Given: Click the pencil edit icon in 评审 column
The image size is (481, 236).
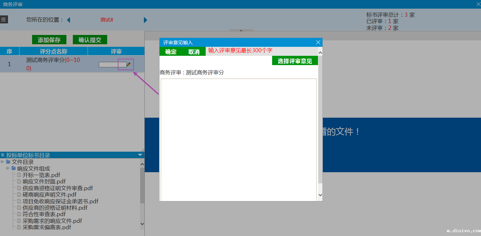Looking at the screenshot, I should [x=128, y=64].
